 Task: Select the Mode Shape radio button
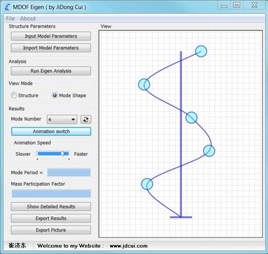[55, 95]
